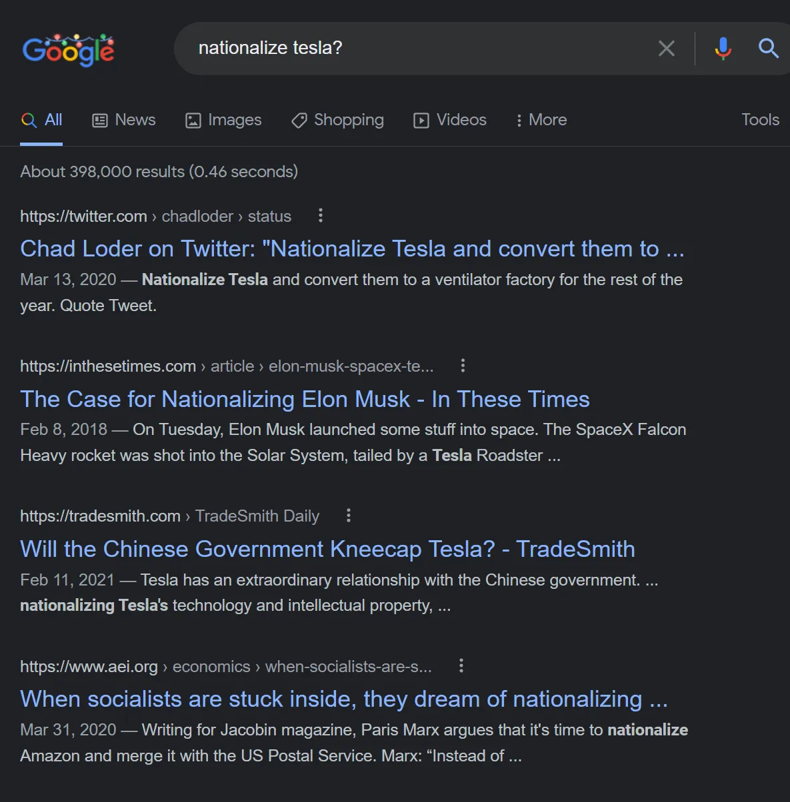Click the inthesetimes.com article URL breadcrumb
The image size is (790, 802).
tap(227, 366)
